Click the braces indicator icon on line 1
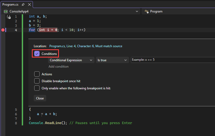Image resolution: width=215 pixels, height=136 pixels. [9, 17]
